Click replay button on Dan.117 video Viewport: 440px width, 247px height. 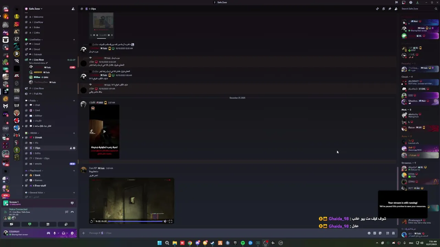[92, 221]
